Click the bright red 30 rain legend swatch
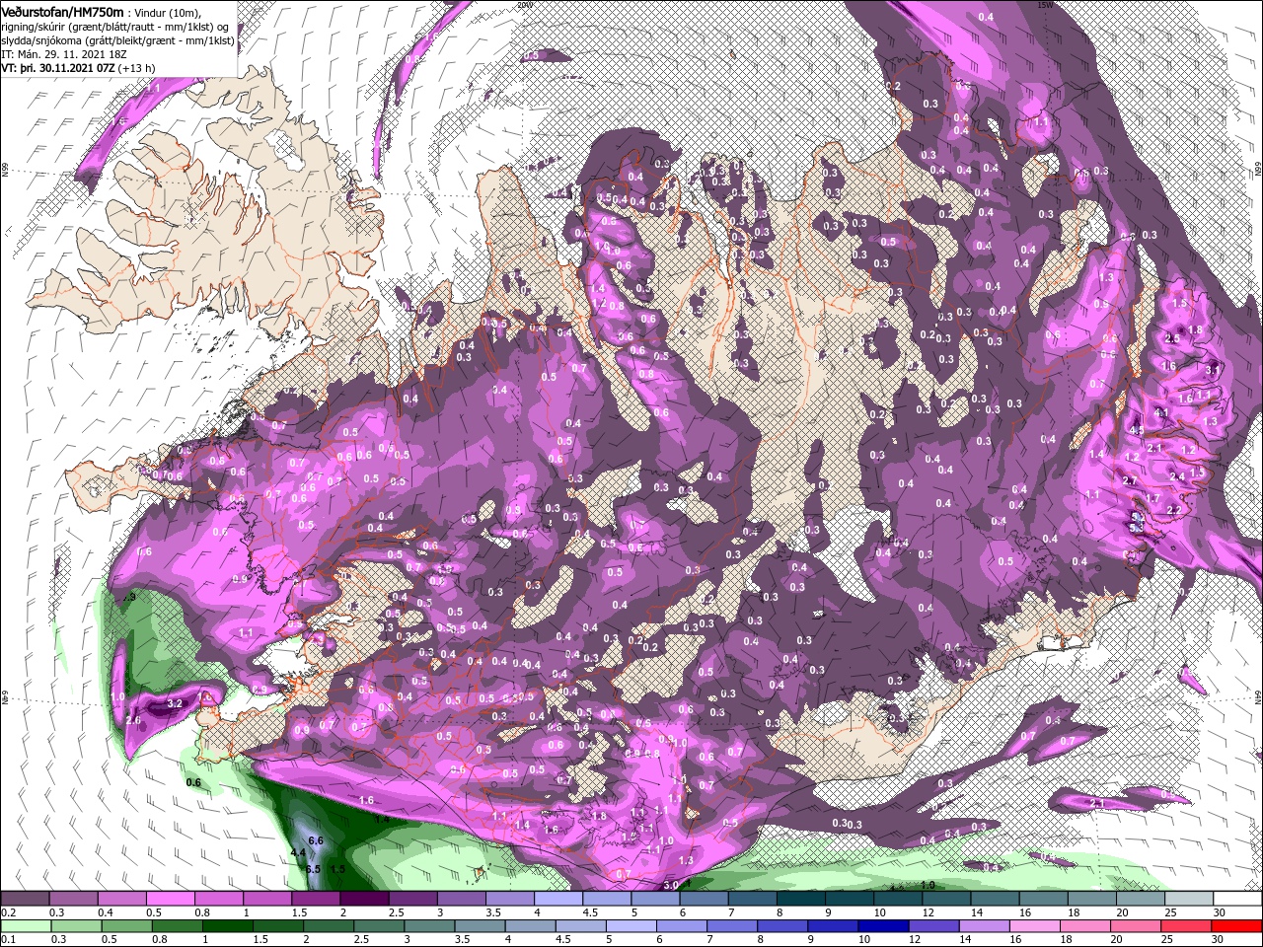The height and width of the screenshot is (947, 1263). [x=1236, y=926]
